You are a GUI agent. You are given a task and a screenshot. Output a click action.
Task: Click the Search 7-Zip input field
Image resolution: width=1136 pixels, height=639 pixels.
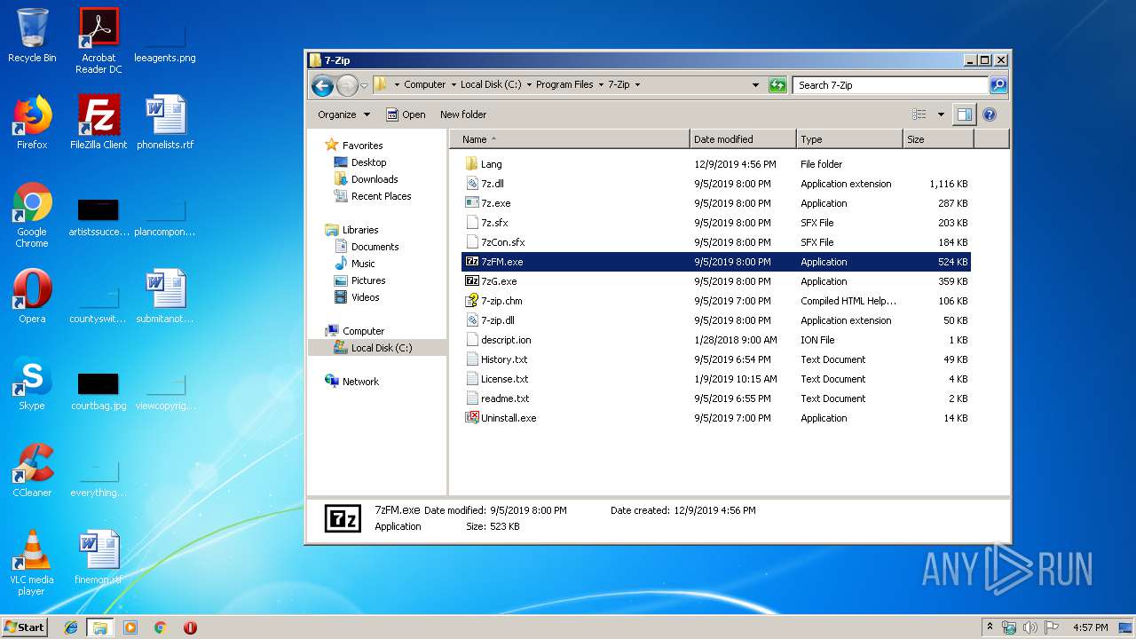coord(890,85)
